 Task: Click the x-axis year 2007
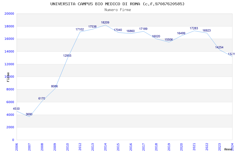coord(29,147)
